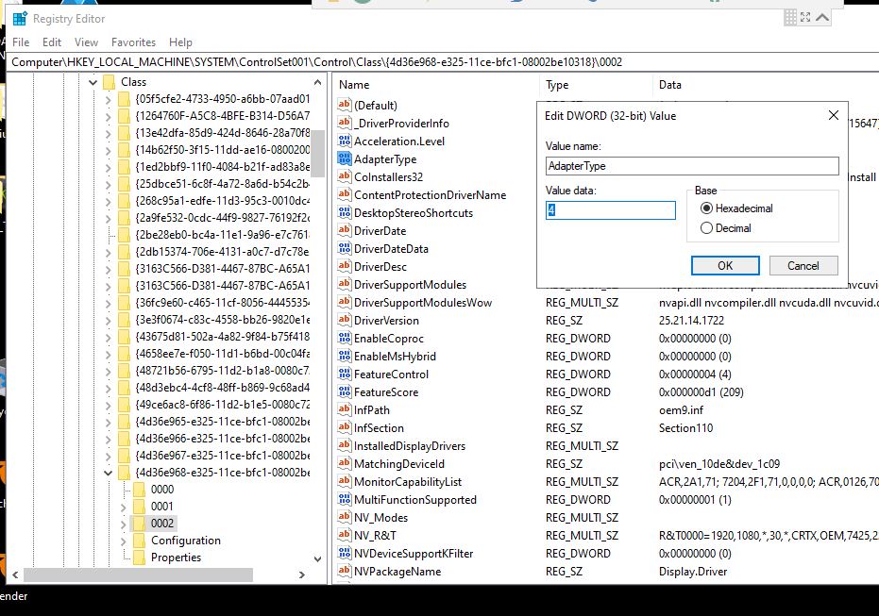Viewport: 879px width, 616px height.
Task: Click the Registry Editor app icon
Action: pyautogui.click(x=20, y=19)
